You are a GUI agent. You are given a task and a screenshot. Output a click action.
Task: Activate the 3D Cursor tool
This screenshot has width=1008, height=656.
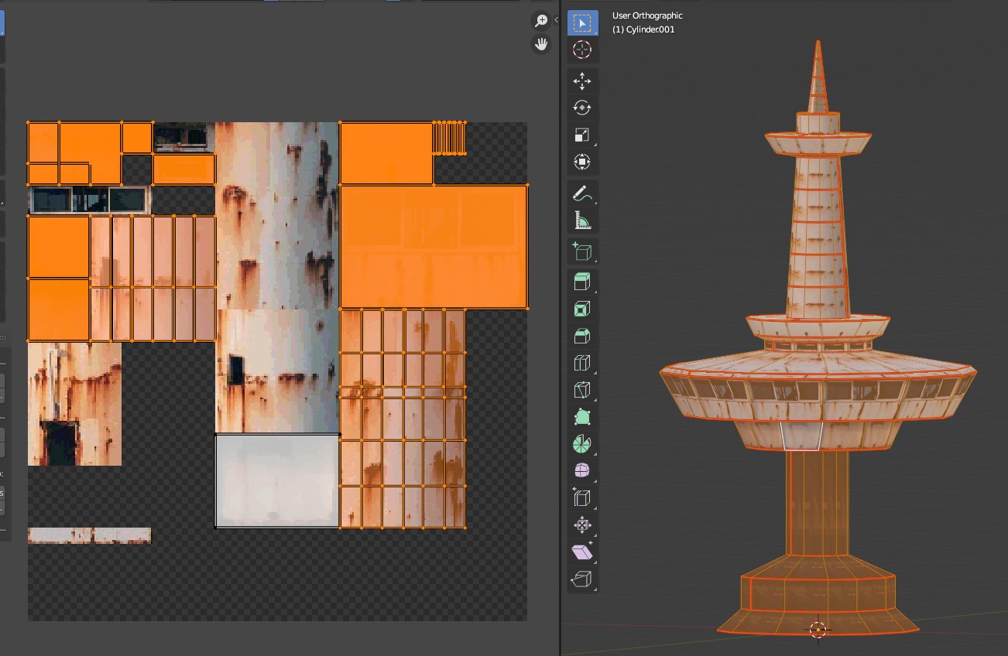pos(582,50)
